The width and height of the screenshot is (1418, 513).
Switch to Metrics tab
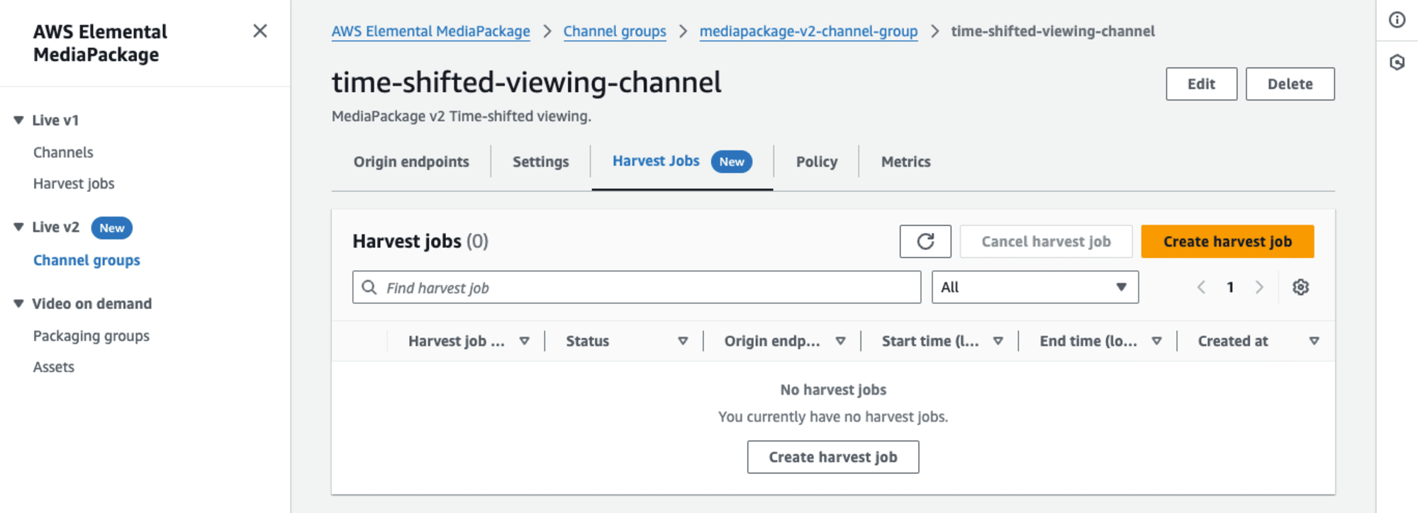point(905,162)
